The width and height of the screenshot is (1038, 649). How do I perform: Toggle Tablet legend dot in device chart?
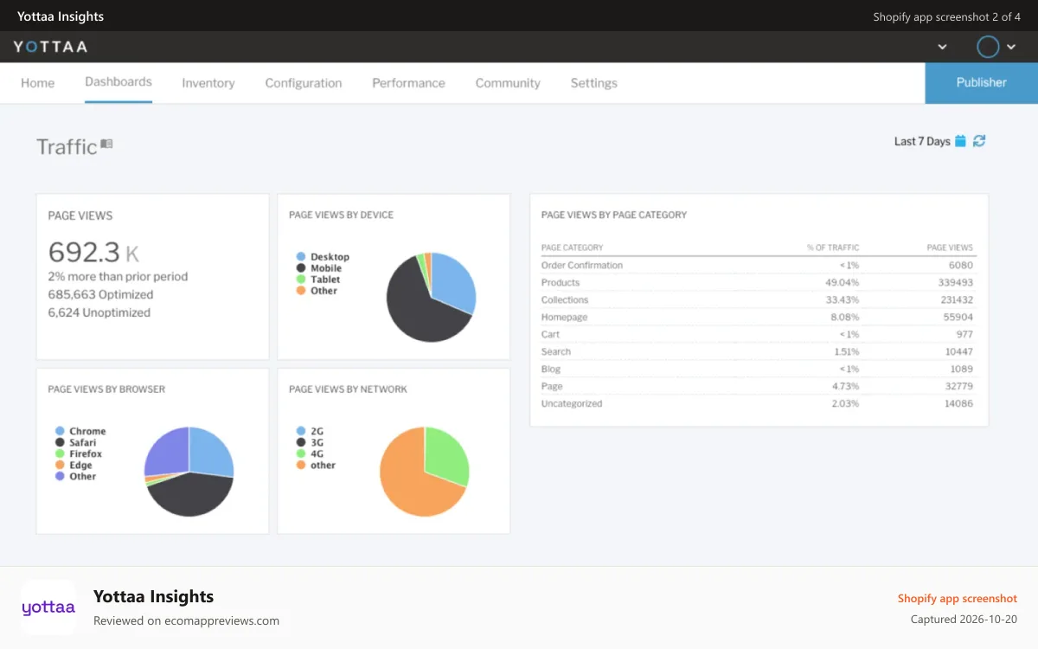(x=301, y=280)
